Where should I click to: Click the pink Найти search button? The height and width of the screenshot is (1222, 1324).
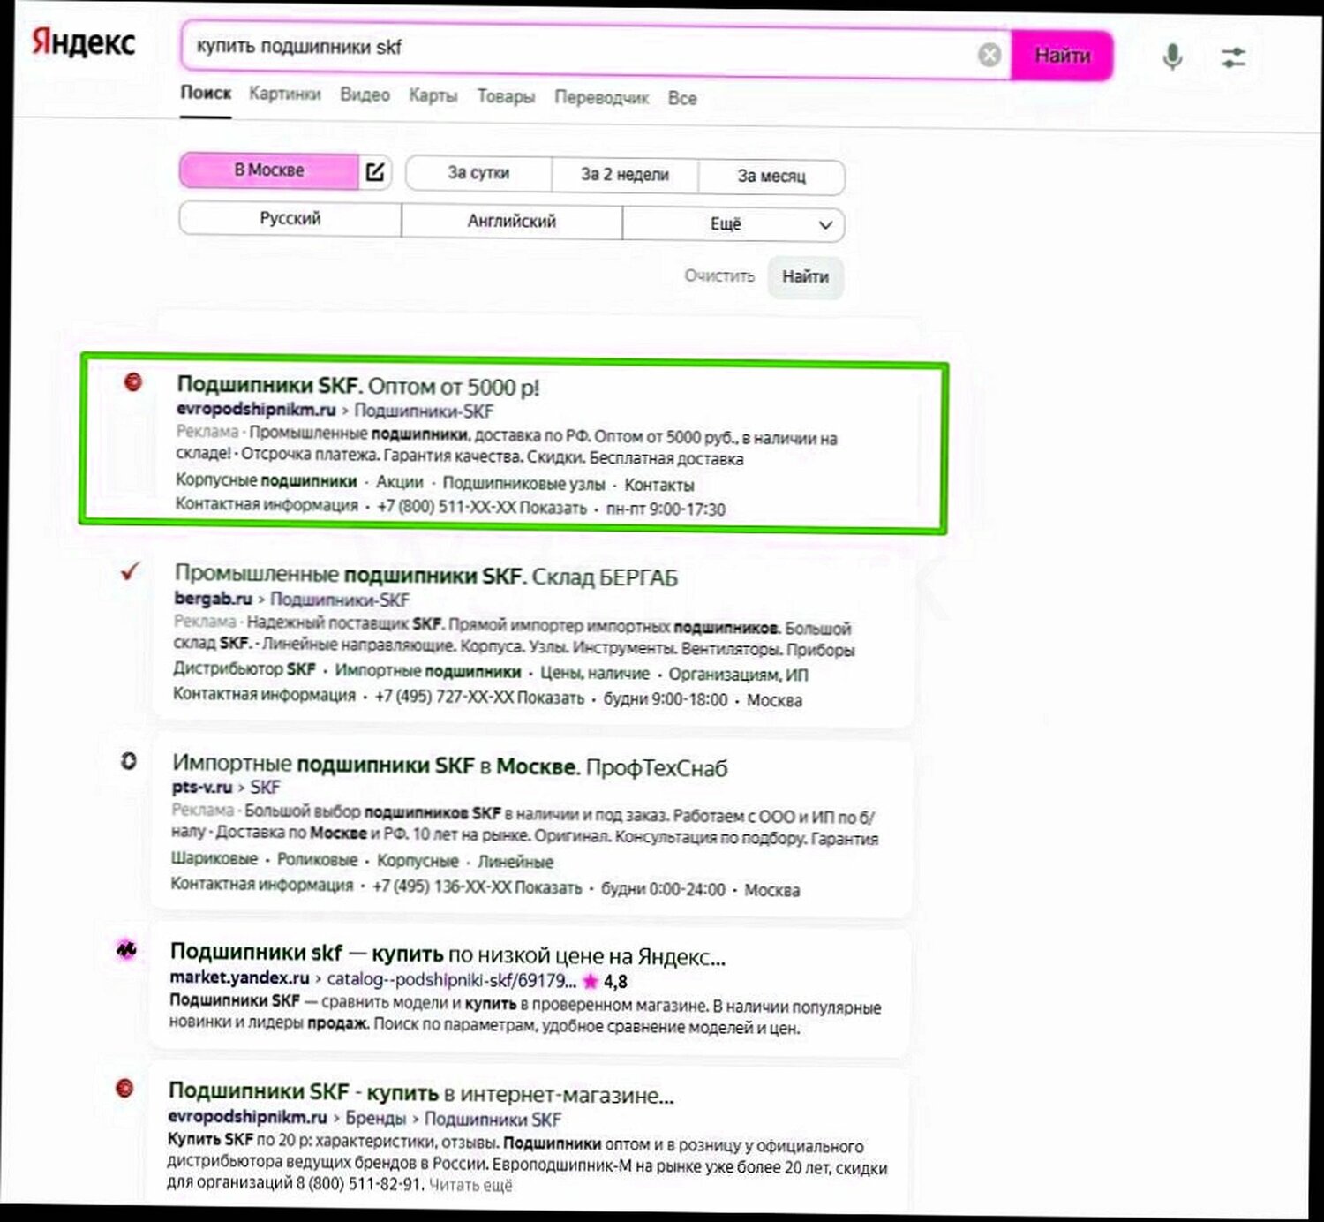coord(1062,56)
